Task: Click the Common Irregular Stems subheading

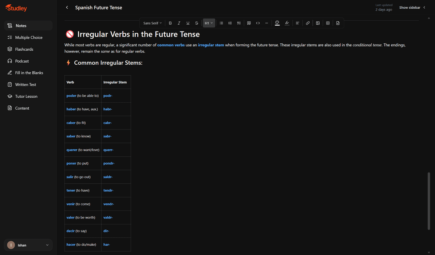Action: click(108, 63)
